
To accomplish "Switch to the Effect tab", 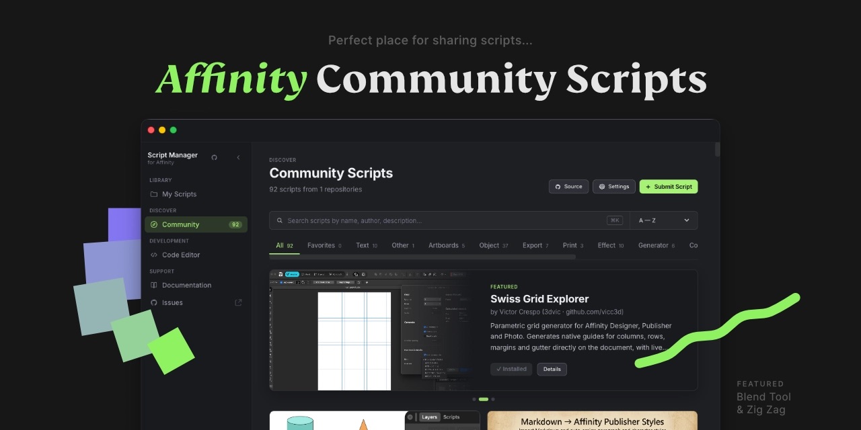I will coord(611,245).
